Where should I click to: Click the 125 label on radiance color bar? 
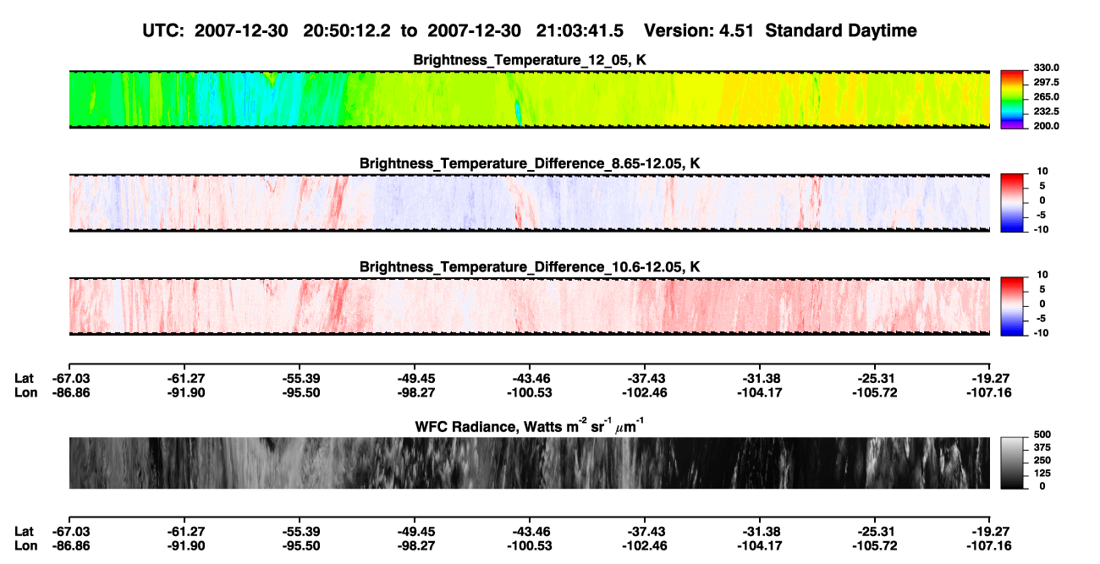tap(1042, 473)
